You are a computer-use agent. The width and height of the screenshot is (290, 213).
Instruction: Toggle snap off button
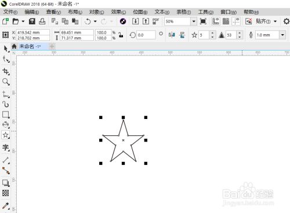point(249,21)
